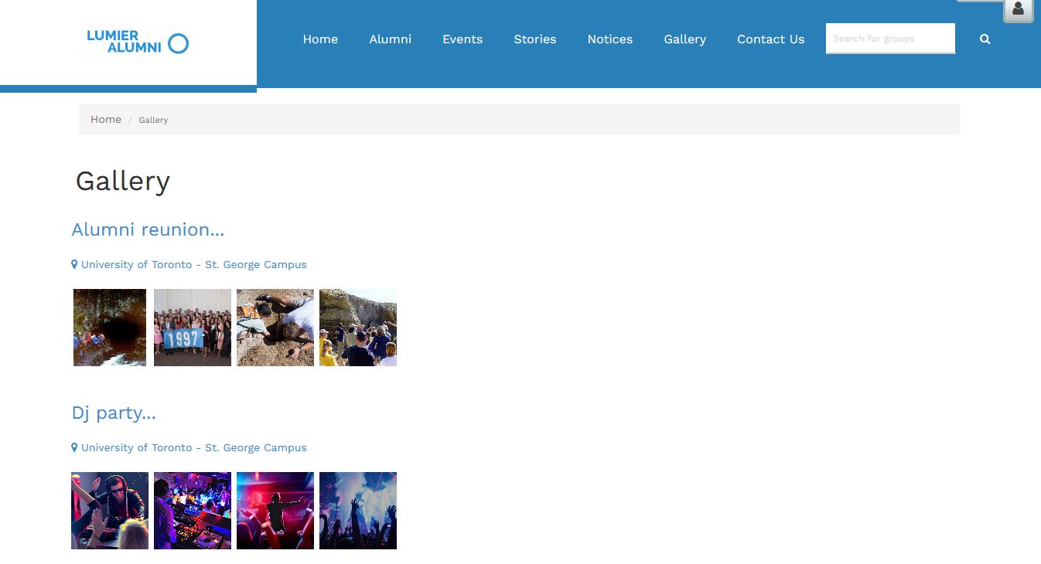Click the Gallery page heading
Viewport: 1041px width, 564px height.
pyautogui.click(x=123, y=182)
